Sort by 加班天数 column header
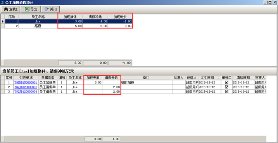This screenshot has width=278, height=143. pyautogui.click(x=93, y=78)
